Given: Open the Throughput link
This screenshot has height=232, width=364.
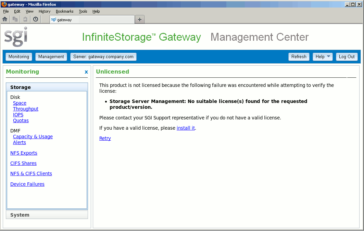Looking at the screenshot, I should point(26,109).
